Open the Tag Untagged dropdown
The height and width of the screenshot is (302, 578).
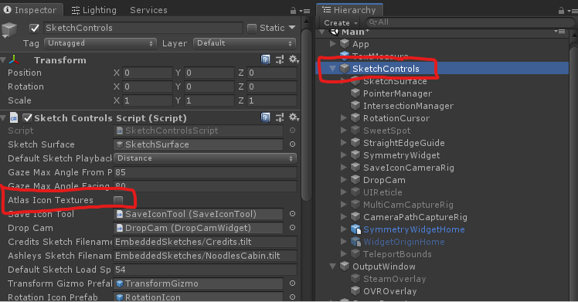[100, 43]
